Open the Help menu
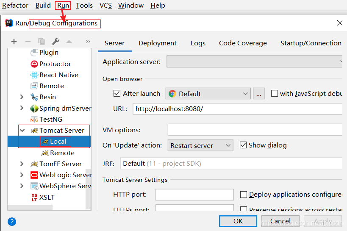This screenshot has width=347, height=231. 158,6
